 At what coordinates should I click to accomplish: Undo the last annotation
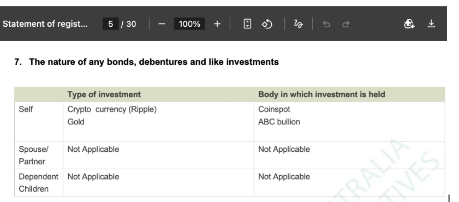pyautogui.click(x=326, y=24)
